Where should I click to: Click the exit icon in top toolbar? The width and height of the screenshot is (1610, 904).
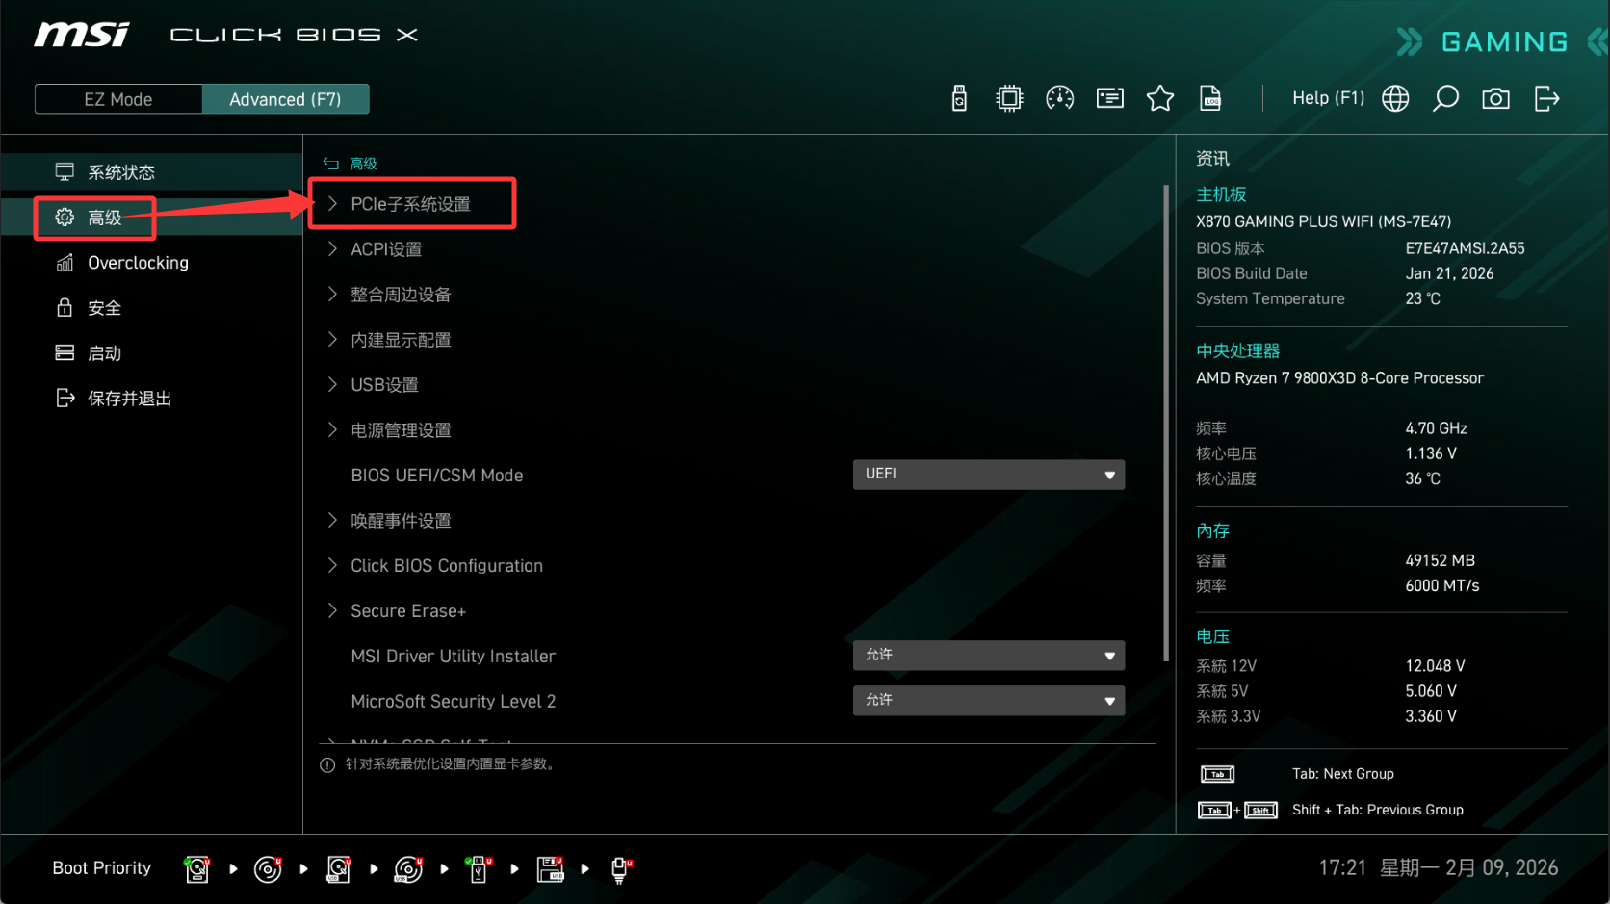pos(1546,98)
